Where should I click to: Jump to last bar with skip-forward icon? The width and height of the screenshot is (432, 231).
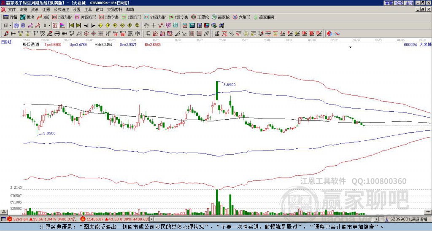[x=78, y=26]
